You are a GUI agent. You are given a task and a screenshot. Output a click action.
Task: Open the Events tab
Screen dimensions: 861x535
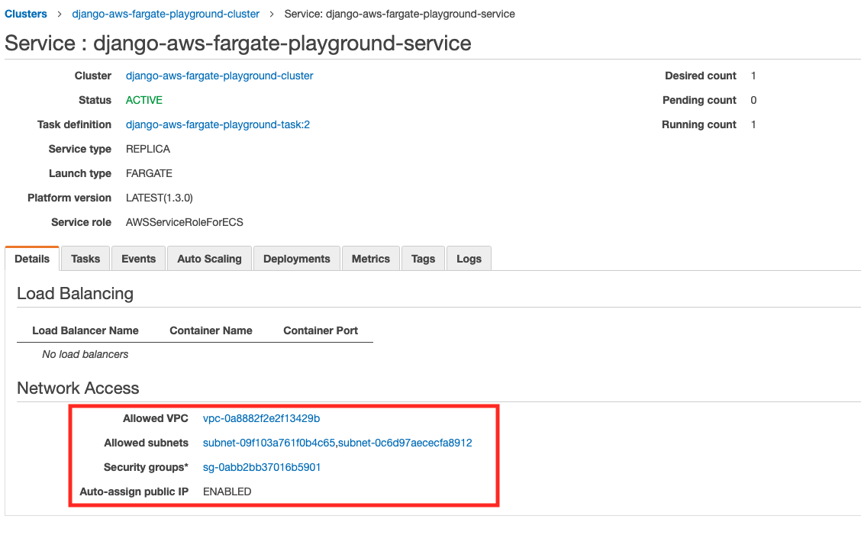pos(138,259)
